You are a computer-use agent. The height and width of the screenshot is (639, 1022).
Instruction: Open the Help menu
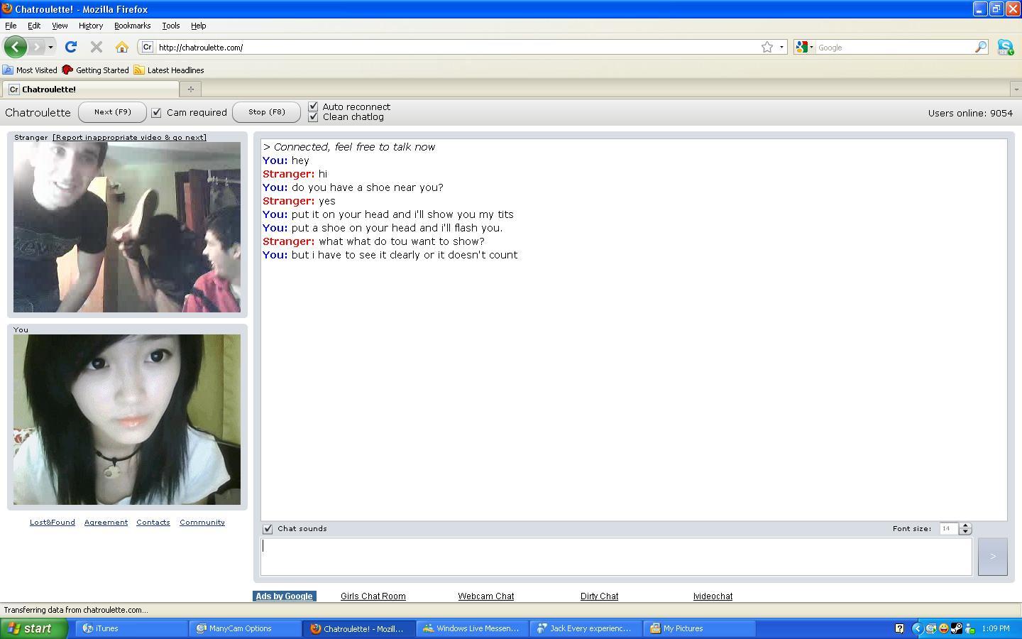coord(199,26)
